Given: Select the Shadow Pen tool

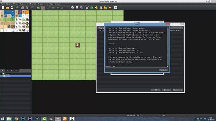Looking at the screenshot, I should point(67,8).
